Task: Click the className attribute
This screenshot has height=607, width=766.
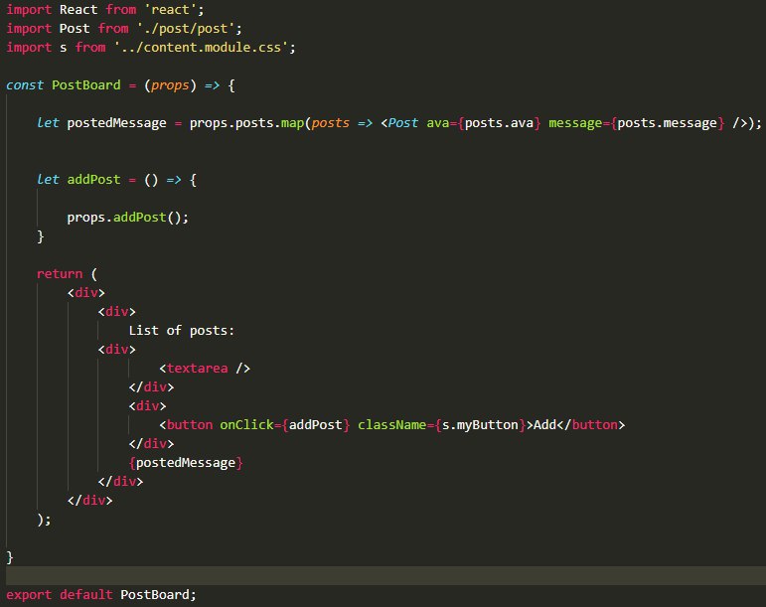Action: click(x=392, y=425)
